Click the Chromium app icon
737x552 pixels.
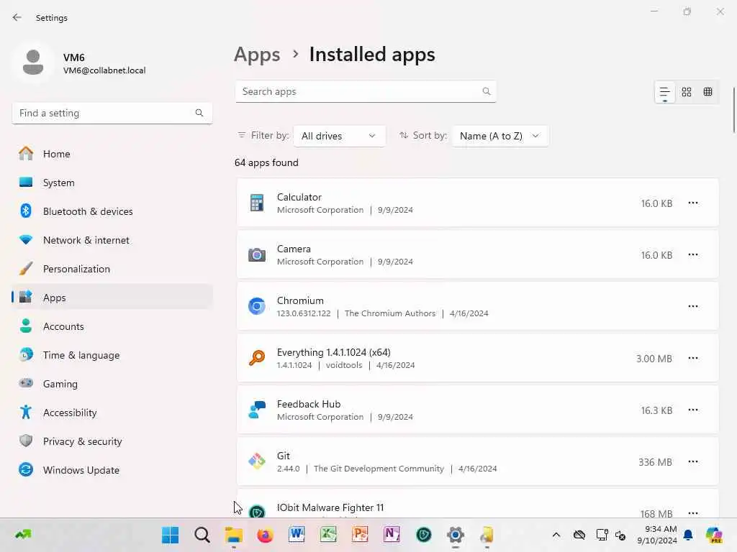(x=257, y=306)
